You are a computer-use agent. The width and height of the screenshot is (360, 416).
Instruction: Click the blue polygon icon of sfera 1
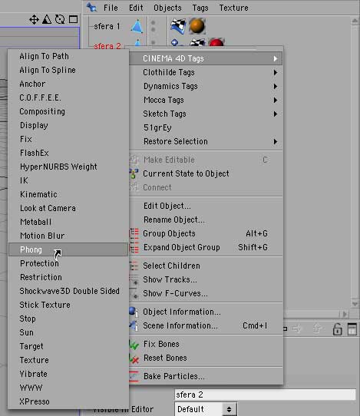pos(137,27)
